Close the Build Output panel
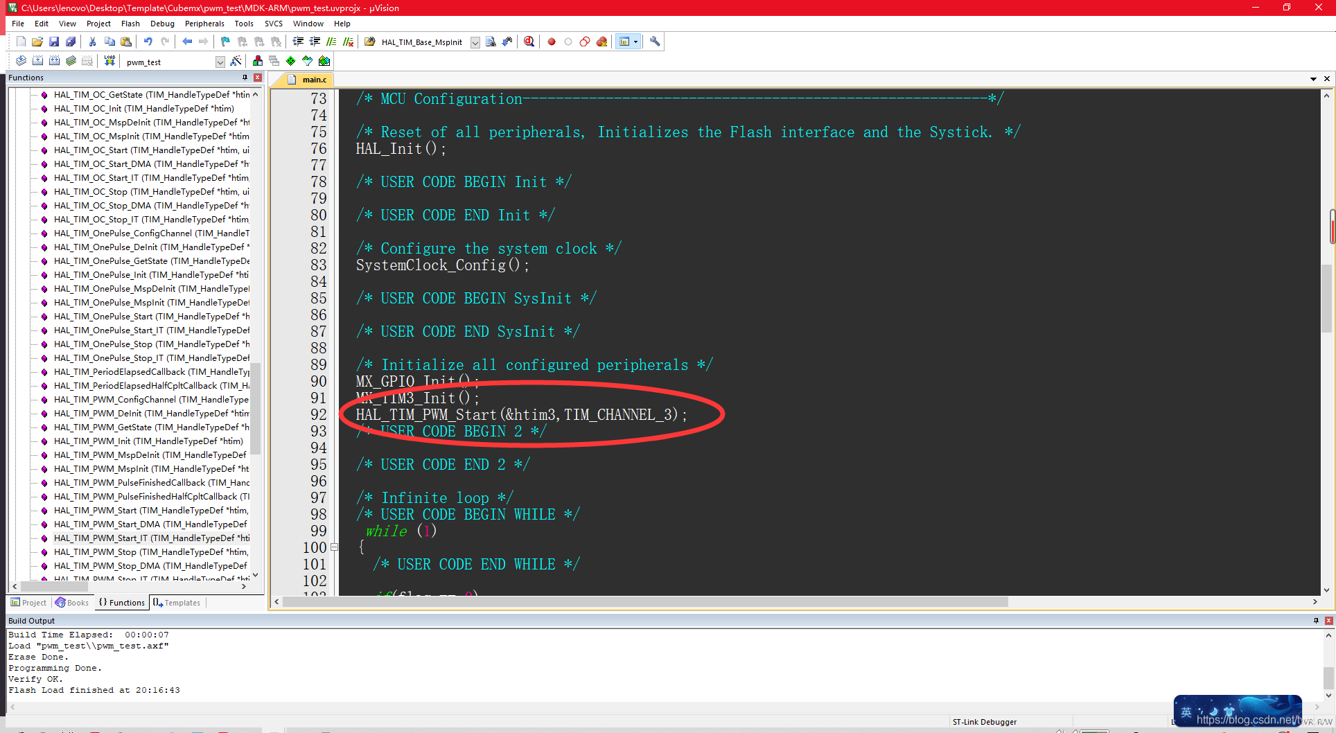 pyautogui.click(x=1329, y=621)
